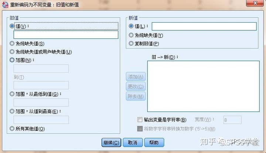Close the recode dialog with X button
This screenshot has height=153, width=266.
pyautogui.click(x=255, y=3)
